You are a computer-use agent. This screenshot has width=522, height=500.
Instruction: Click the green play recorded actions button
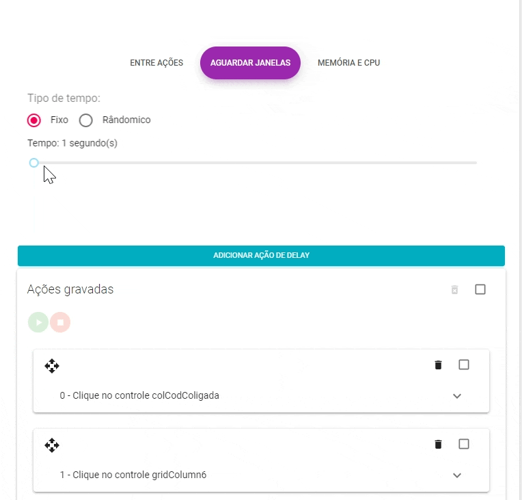point(38,322)
